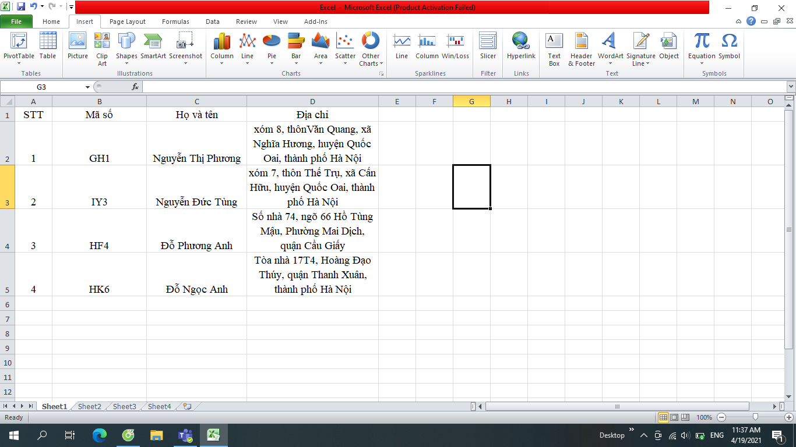The height and width of the screenshot is (447, 796).
Task: Open Other Charts menu
Action: click(x=371, y=49)
